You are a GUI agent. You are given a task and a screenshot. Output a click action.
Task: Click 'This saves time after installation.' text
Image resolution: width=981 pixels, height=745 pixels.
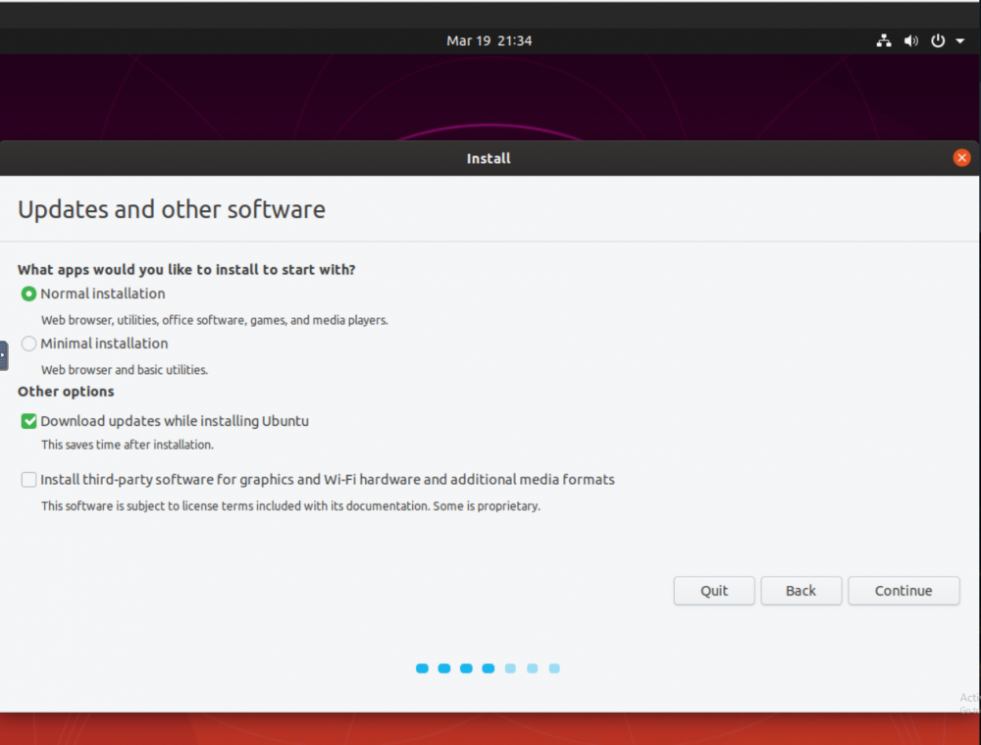127,445
